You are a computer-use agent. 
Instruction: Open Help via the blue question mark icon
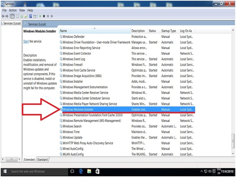(31, 16)
